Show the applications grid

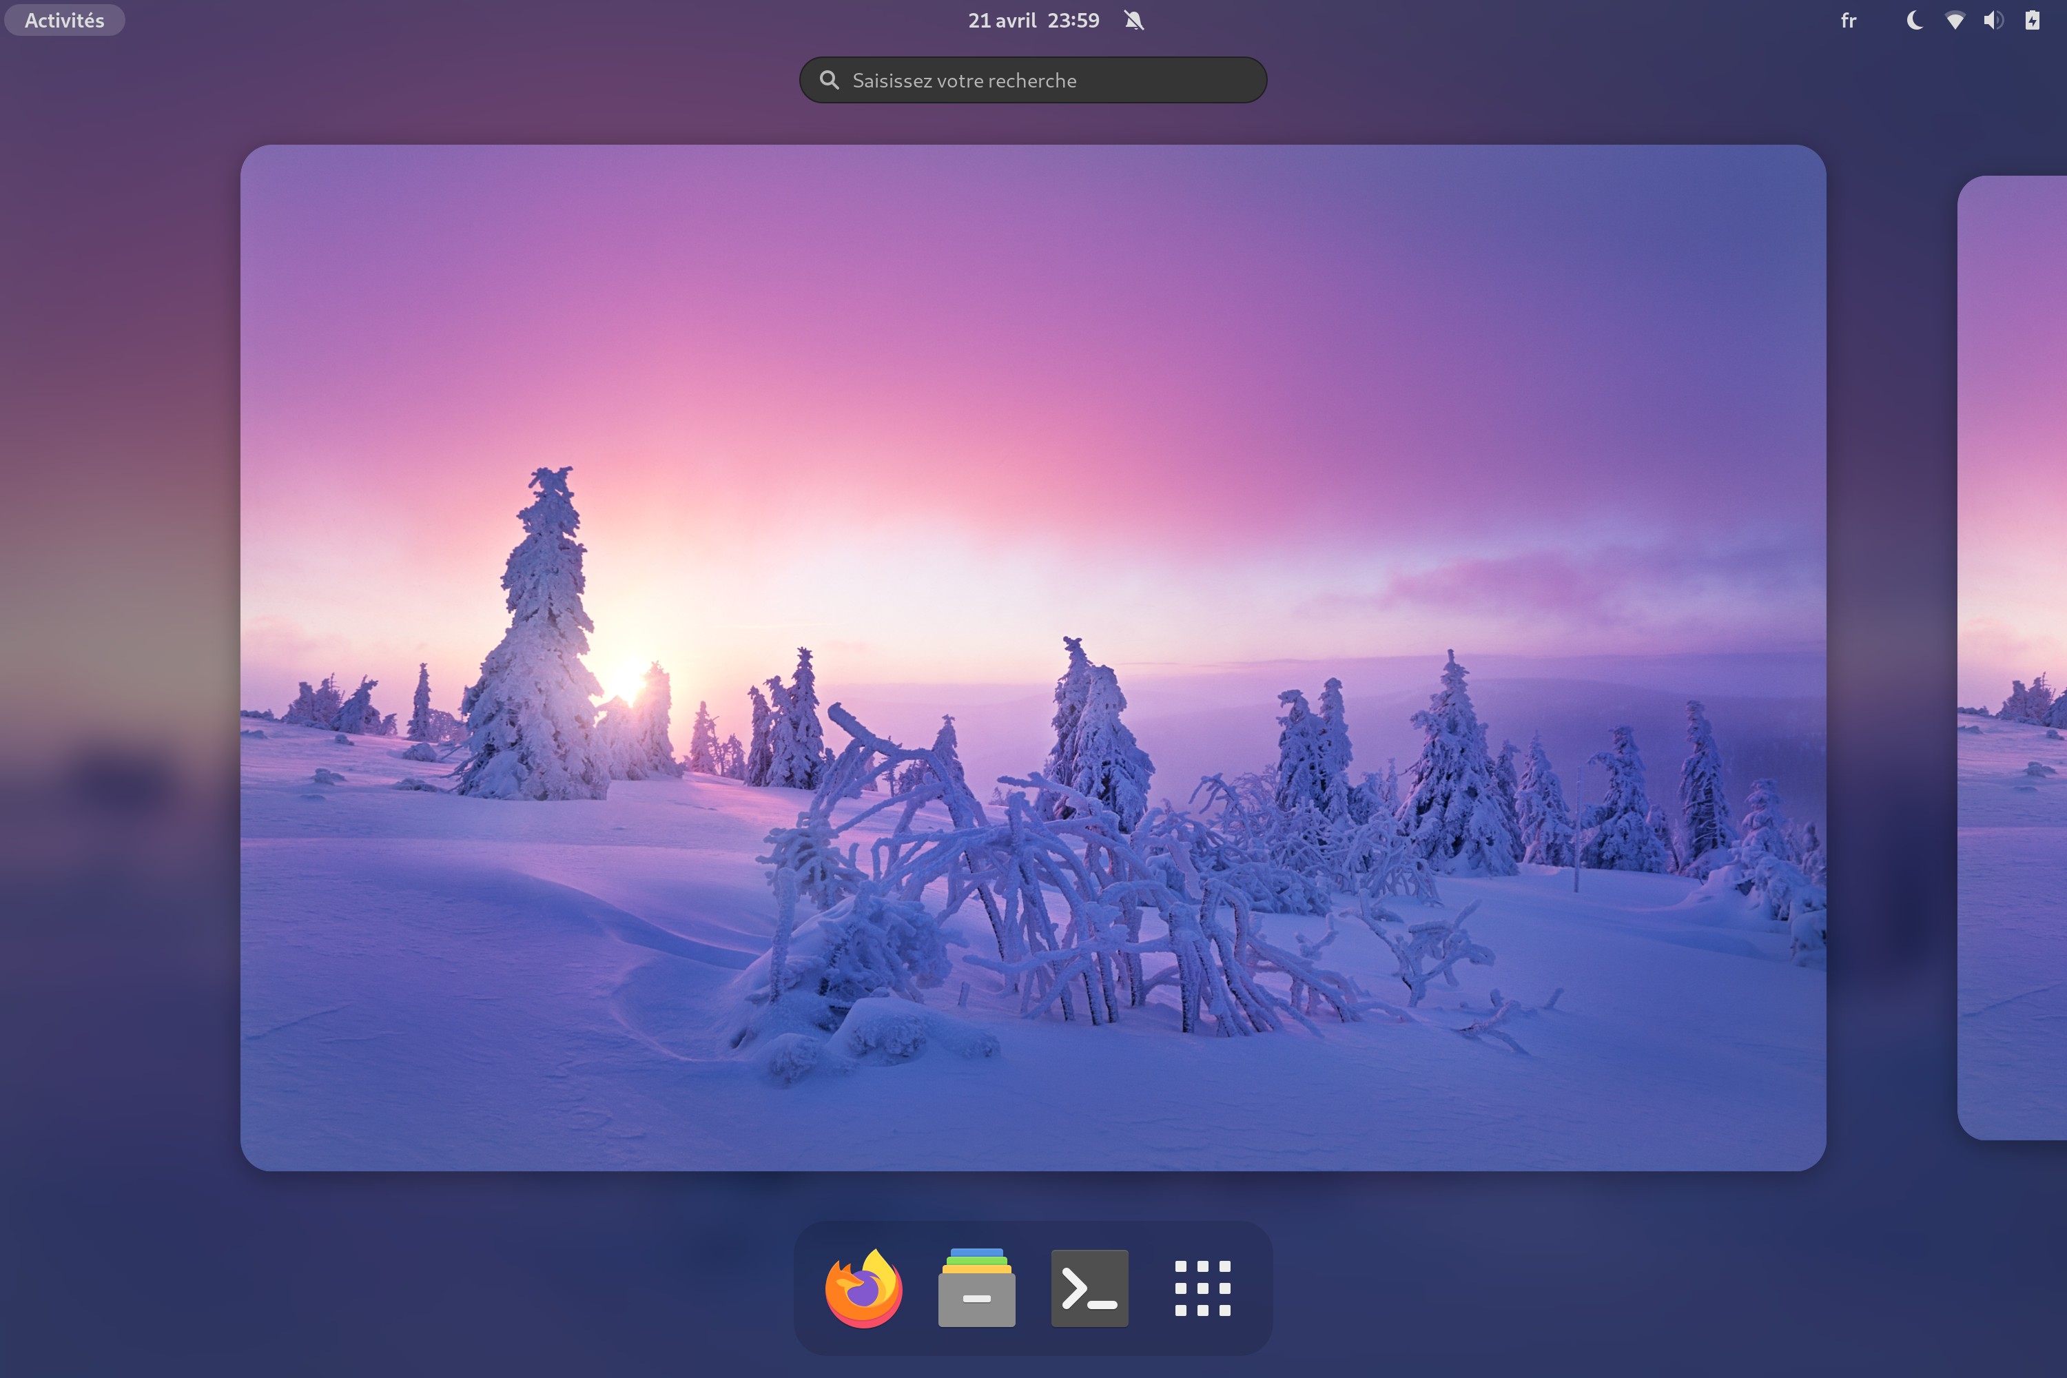click(x=1202, y=1288)
